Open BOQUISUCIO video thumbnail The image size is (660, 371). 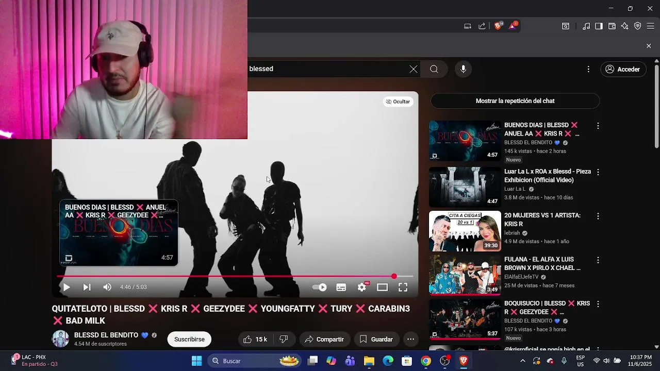point(465,319)
